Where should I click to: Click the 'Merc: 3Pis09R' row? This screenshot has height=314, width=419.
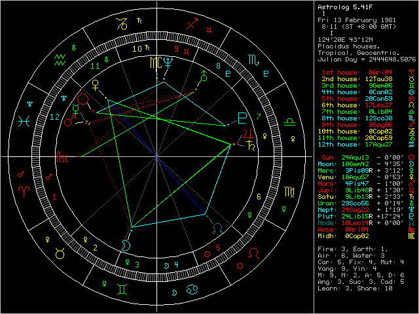[x=367, y=171]
